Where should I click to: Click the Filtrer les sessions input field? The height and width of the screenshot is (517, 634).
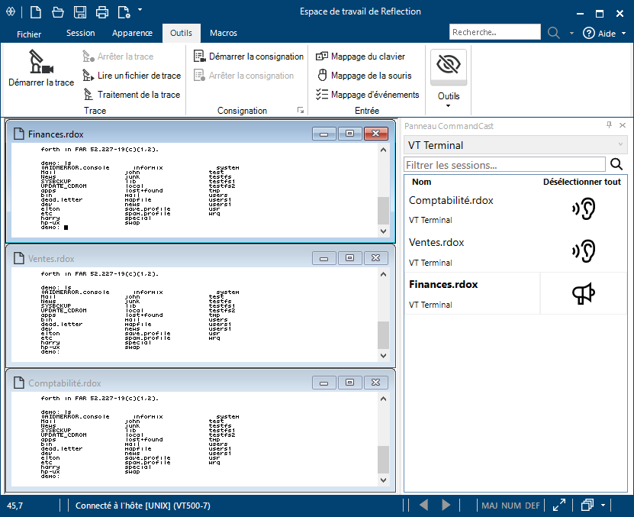point(505,164)
